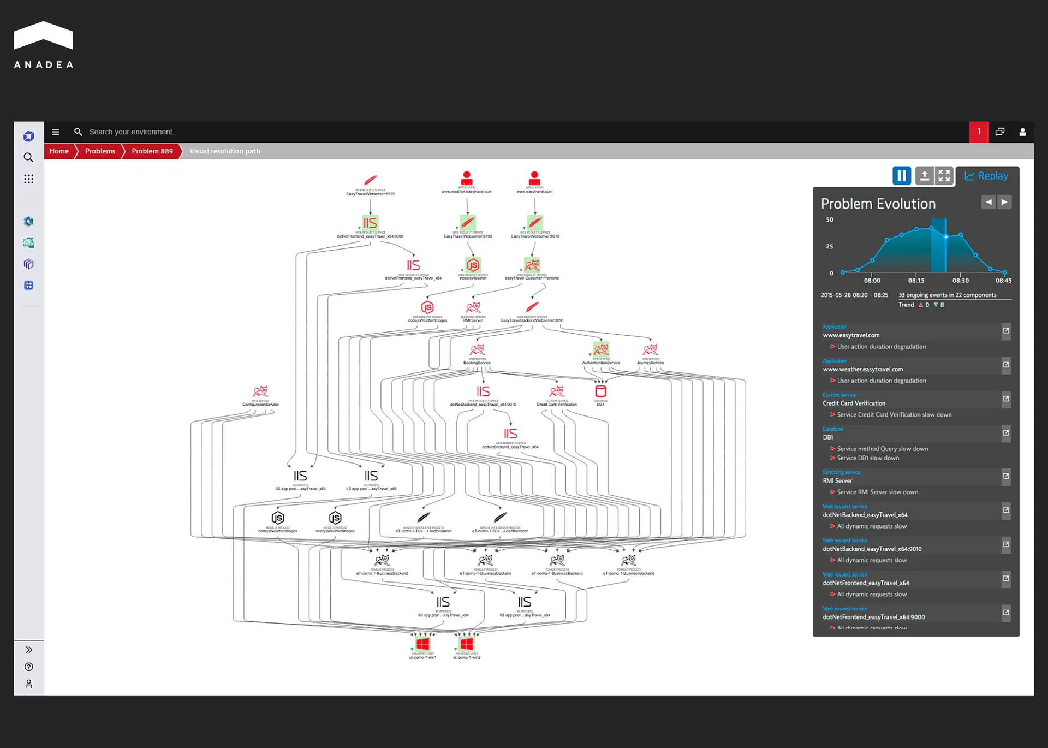This screenshot has height=748, width=1048.
Task: Click the help question-mark icon bottom left
Action: 28,667
